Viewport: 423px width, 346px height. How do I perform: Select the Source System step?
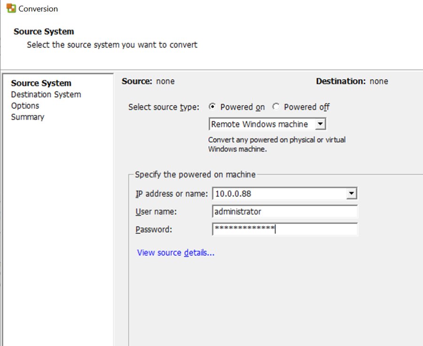[41, 83]
